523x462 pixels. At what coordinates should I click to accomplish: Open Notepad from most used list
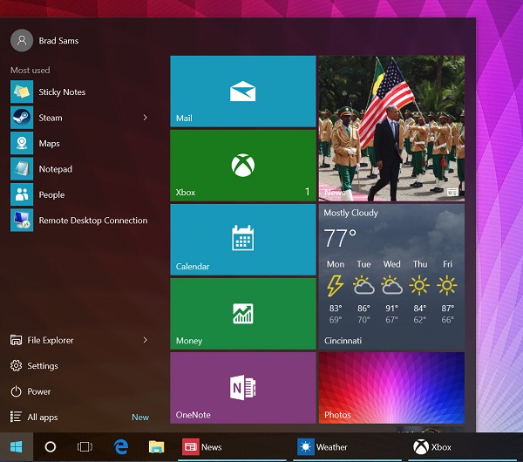point(55,169)
